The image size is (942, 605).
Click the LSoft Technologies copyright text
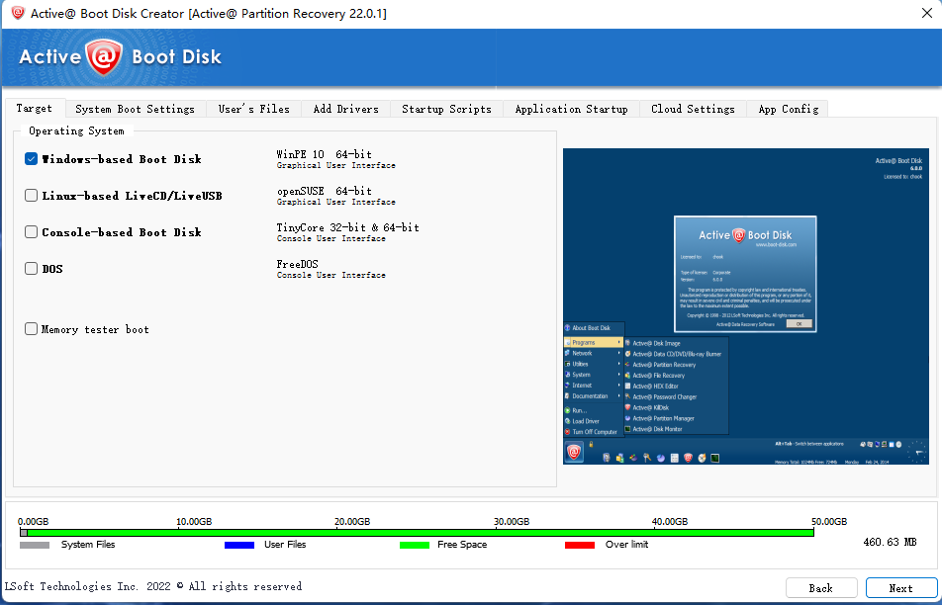point(153,586)
